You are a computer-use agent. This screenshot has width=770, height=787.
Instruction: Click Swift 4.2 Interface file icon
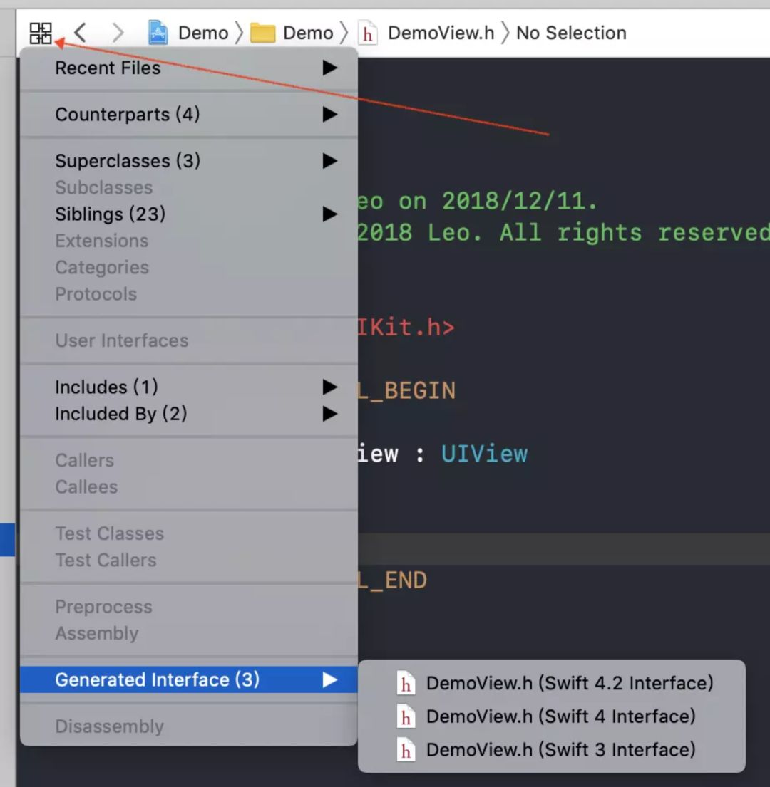[x=406, y=683]
